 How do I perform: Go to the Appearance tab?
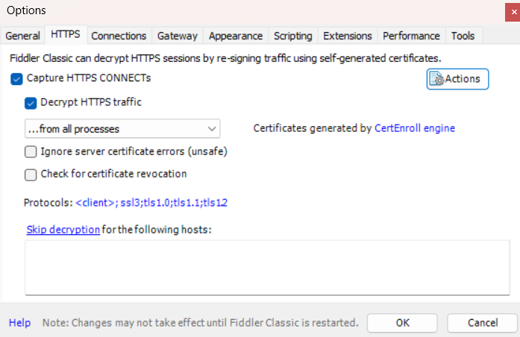point(236,36)
